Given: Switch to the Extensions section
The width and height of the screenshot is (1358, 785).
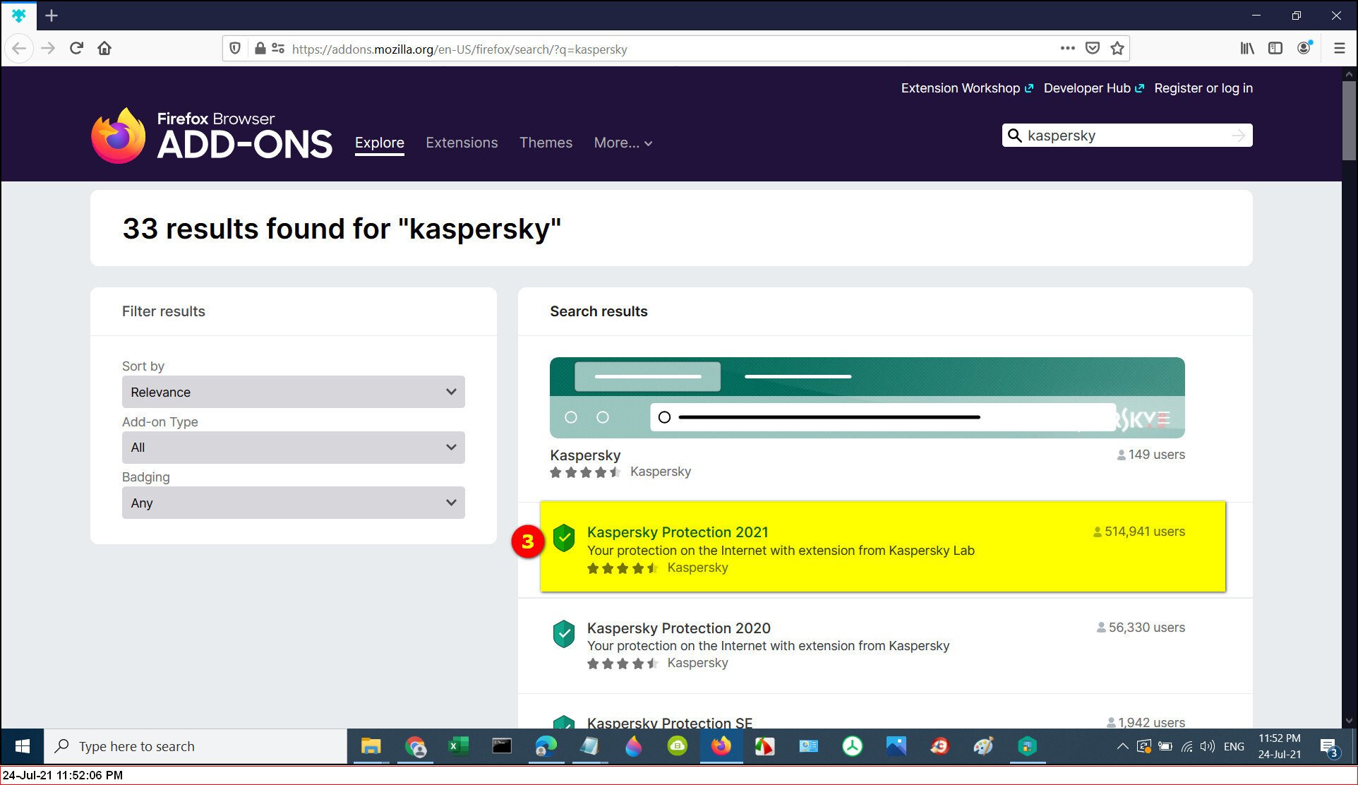Looking at the screenshot, I should 462,143.
